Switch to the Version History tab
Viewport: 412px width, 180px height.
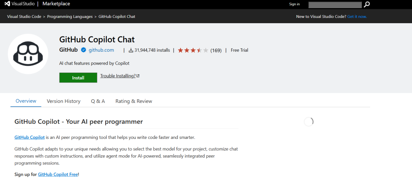64,101
